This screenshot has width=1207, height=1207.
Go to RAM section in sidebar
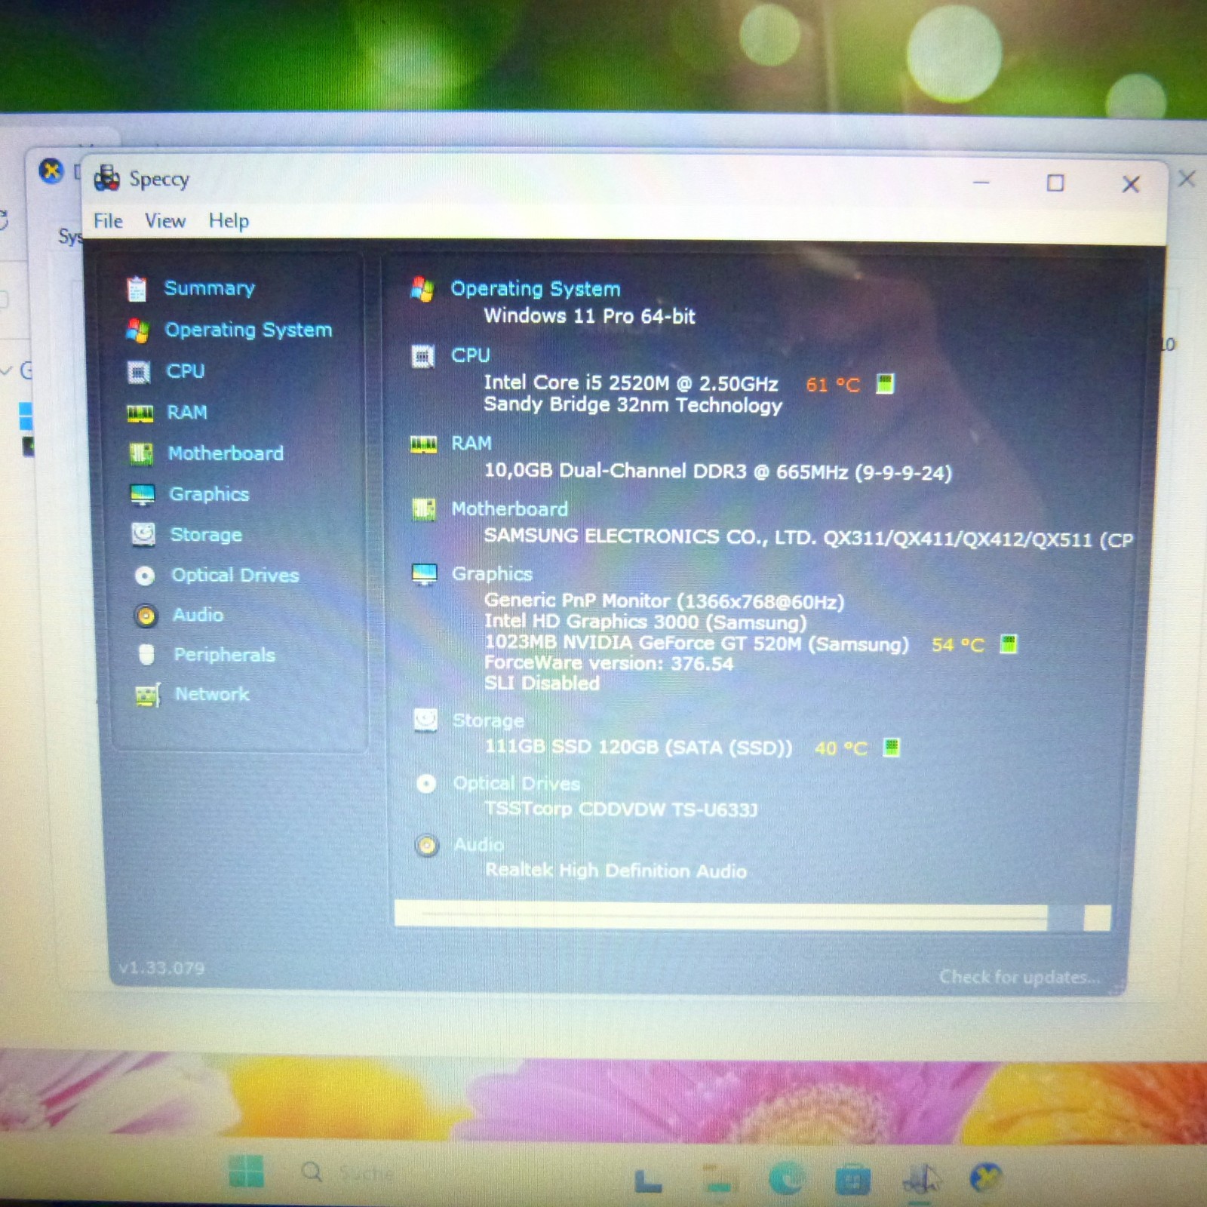(186, 412)
